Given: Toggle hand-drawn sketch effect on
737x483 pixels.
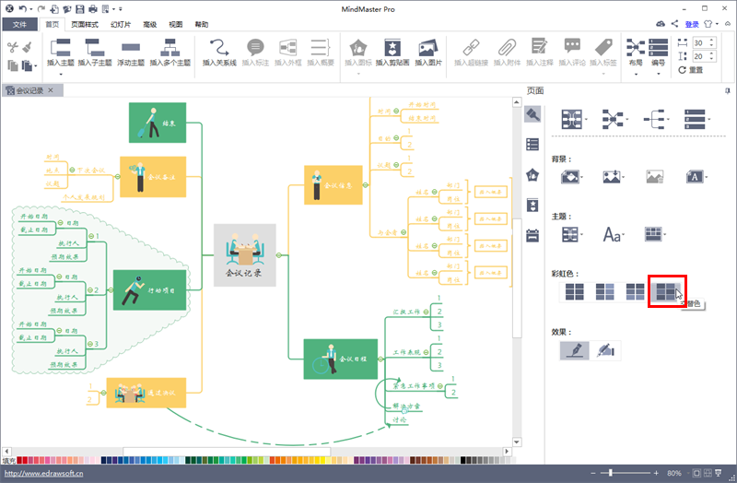Looking at the screenshot, I should pyautogui.click(x=574, y=350).
